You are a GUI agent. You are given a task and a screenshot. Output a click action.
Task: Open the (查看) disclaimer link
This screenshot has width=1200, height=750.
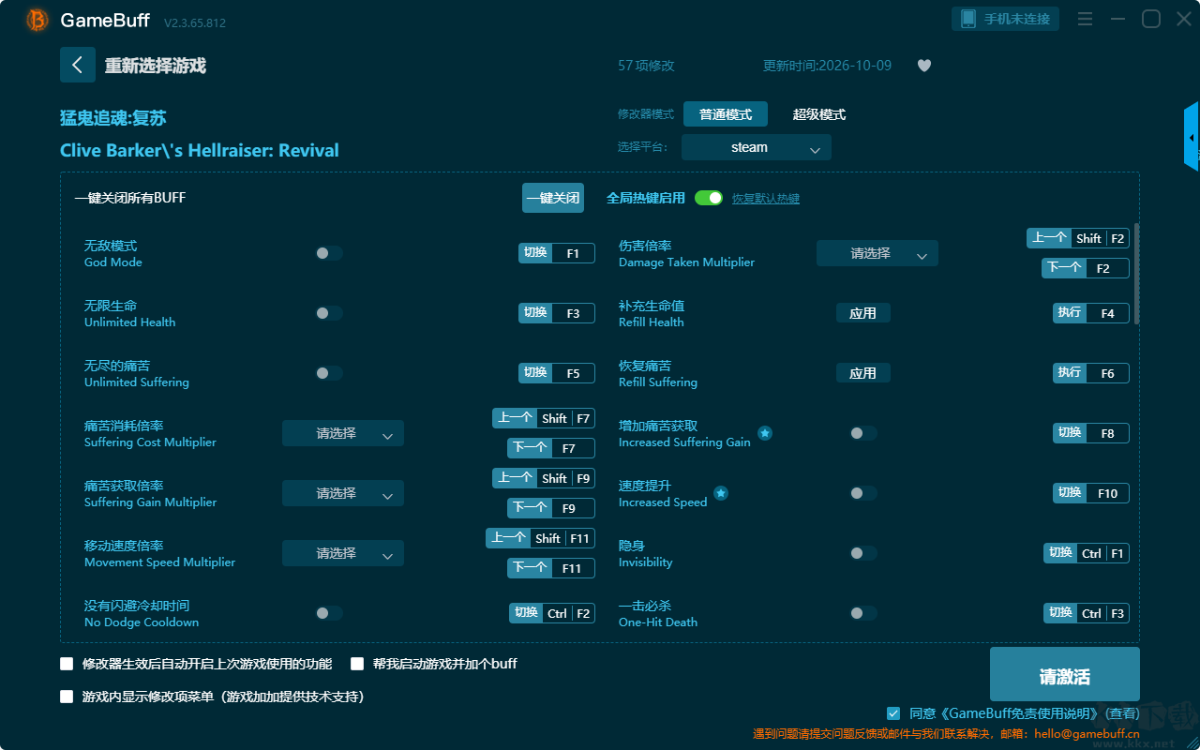[x=1120, y=713]
